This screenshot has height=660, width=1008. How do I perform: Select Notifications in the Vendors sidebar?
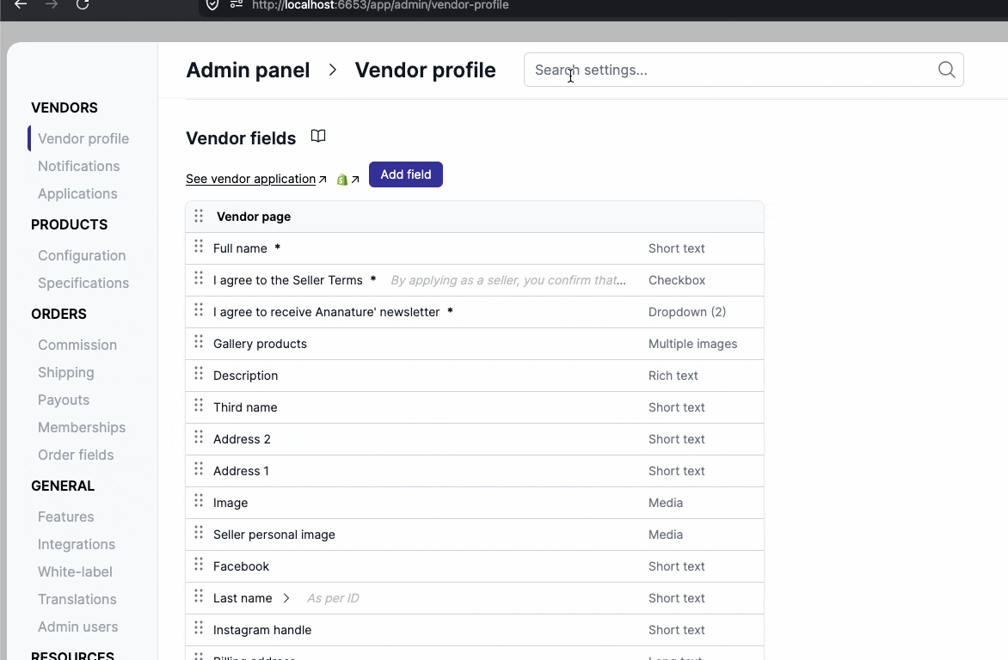tap(78, 166)
